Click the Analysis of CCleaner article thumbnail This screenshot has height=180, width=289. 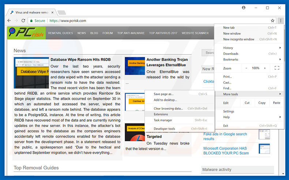[x=135, y=132]
